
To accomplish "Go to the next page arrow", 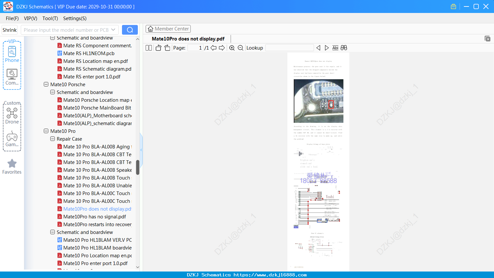I will (x=222, y=48).
